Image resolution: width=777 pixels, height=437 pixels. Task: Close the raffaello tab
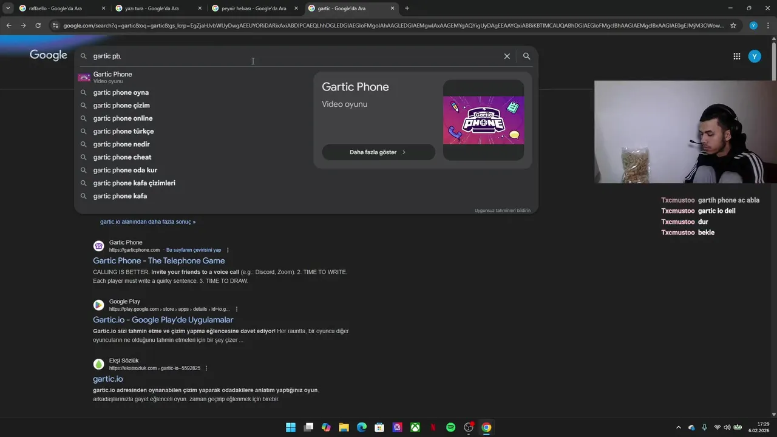pyautogui.click(x=103, y=8)
